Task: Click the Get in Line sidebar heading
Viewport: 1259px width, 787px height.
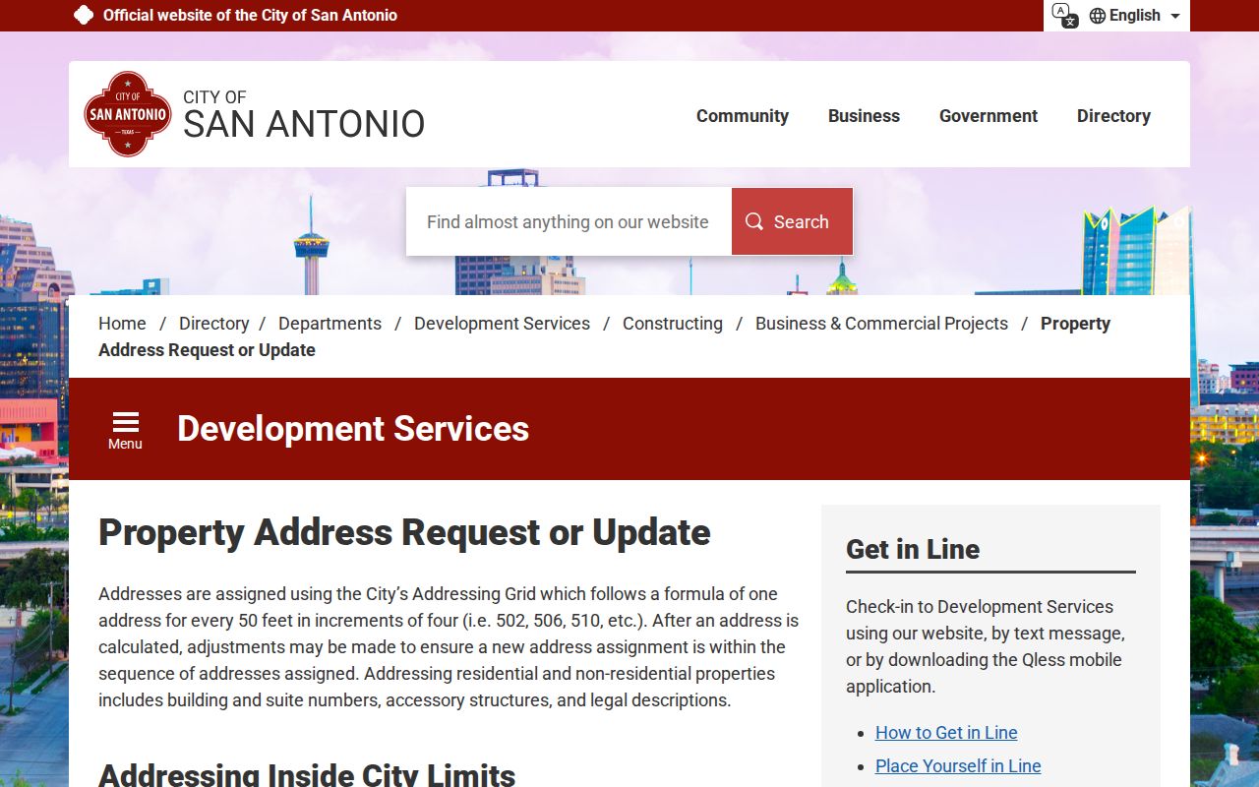Action: coord(913,549)
